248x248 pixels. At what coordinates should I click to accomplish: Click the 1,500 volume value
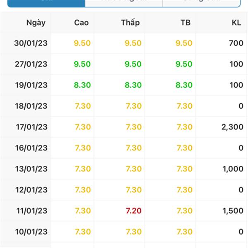coord(233,211)
